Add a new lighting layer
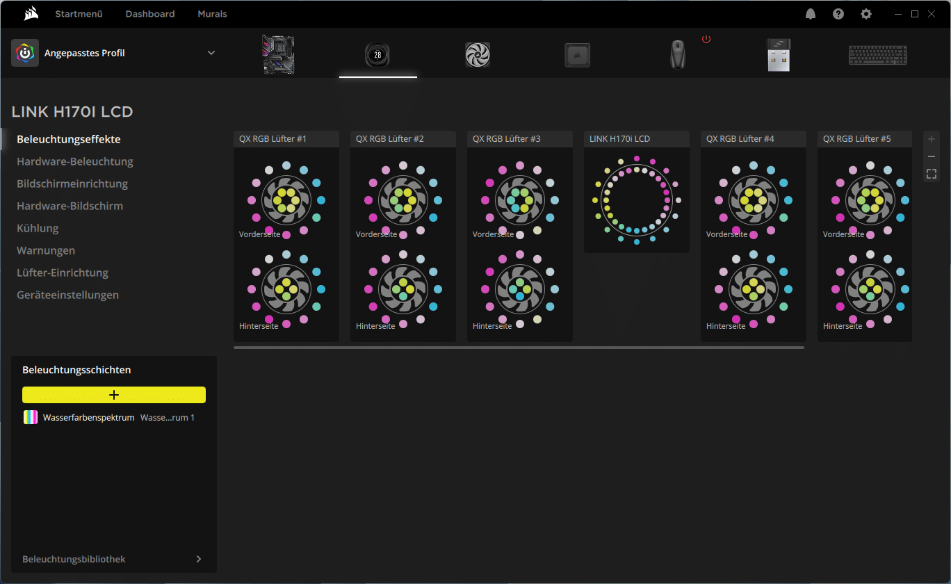 [x=114, y=395]
